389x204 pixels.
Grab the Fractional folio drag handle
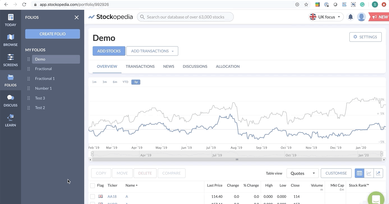coord(29,69)
